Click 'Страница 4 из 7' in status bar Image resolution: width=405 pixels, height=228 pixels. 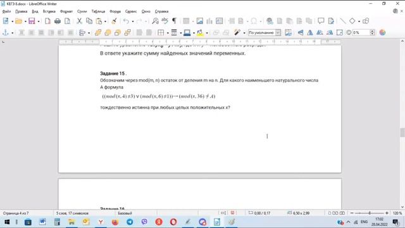(x=16, y=213)
